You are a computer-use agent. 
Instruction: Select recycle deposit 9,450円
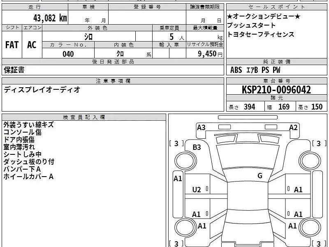(210, 54)
